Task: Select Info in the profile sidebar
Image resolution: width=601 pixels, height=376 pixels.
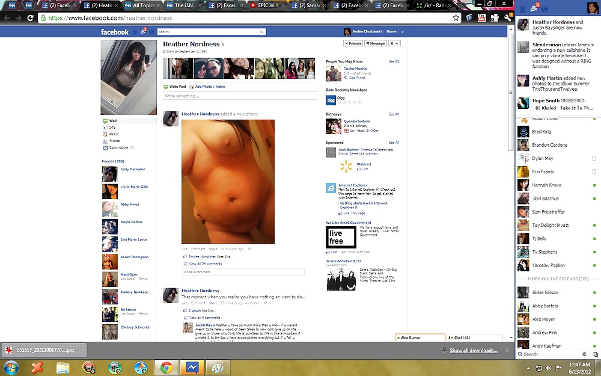Action: click(x=112, y=128)
